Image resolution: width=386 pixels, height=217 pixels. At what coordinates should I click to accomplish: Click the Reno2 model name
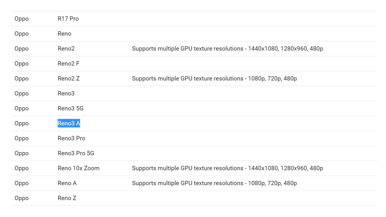click(x=66, y=49)
